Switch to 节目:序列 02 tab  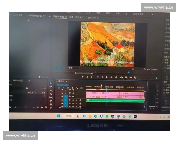pos(58,17)
